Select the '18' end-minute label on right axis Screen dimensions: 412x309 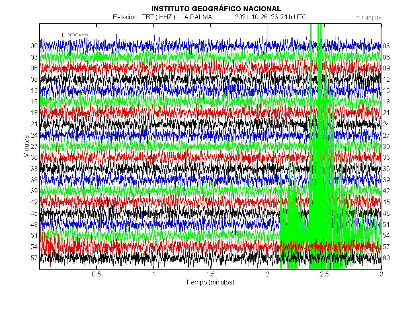386,102
